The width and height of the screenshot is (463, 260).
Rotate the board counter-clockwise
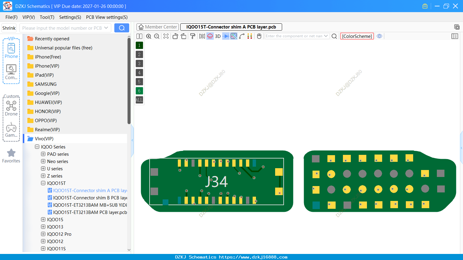(x=175, y=36)
